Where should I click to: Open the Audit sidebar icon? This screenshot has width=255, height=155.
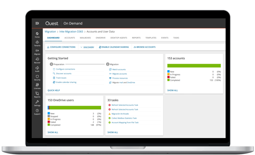[x=37, y=68]
